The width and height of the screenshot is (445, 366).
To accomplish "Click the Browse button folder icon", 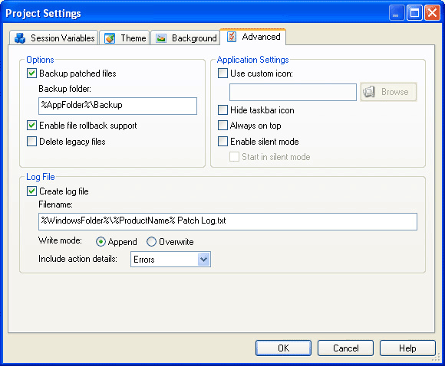I will [x=369, y=92].
